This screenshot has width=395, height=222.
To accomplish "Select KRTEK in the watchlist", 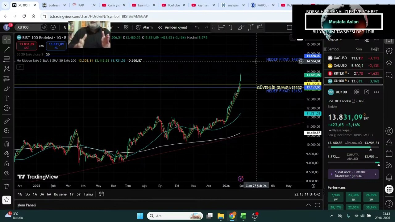I will (x=353, y=73).
